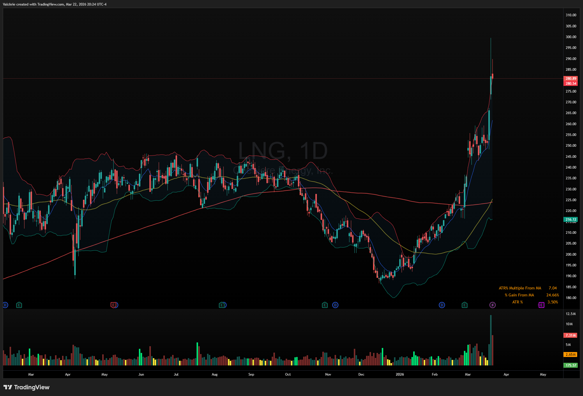Click the green 216.12 price label

click(571, 220)
